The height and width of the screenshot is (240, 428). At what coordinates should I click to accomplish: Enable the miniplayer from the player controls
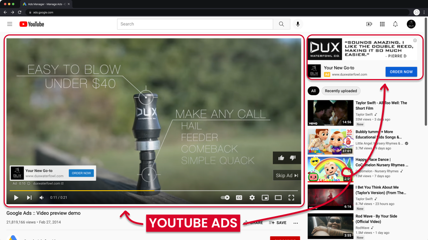coord(265,197)
